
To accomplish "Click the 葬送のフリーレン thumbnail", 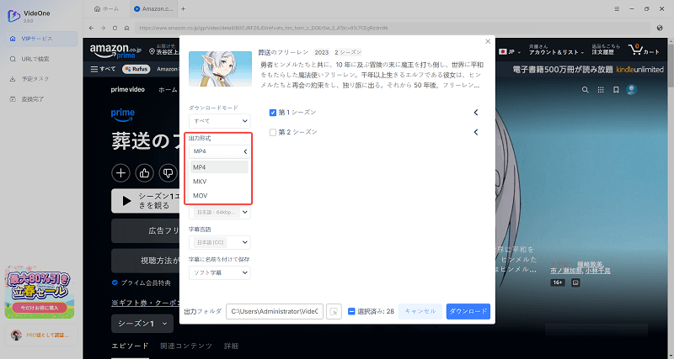I will (x=220, y=69).
